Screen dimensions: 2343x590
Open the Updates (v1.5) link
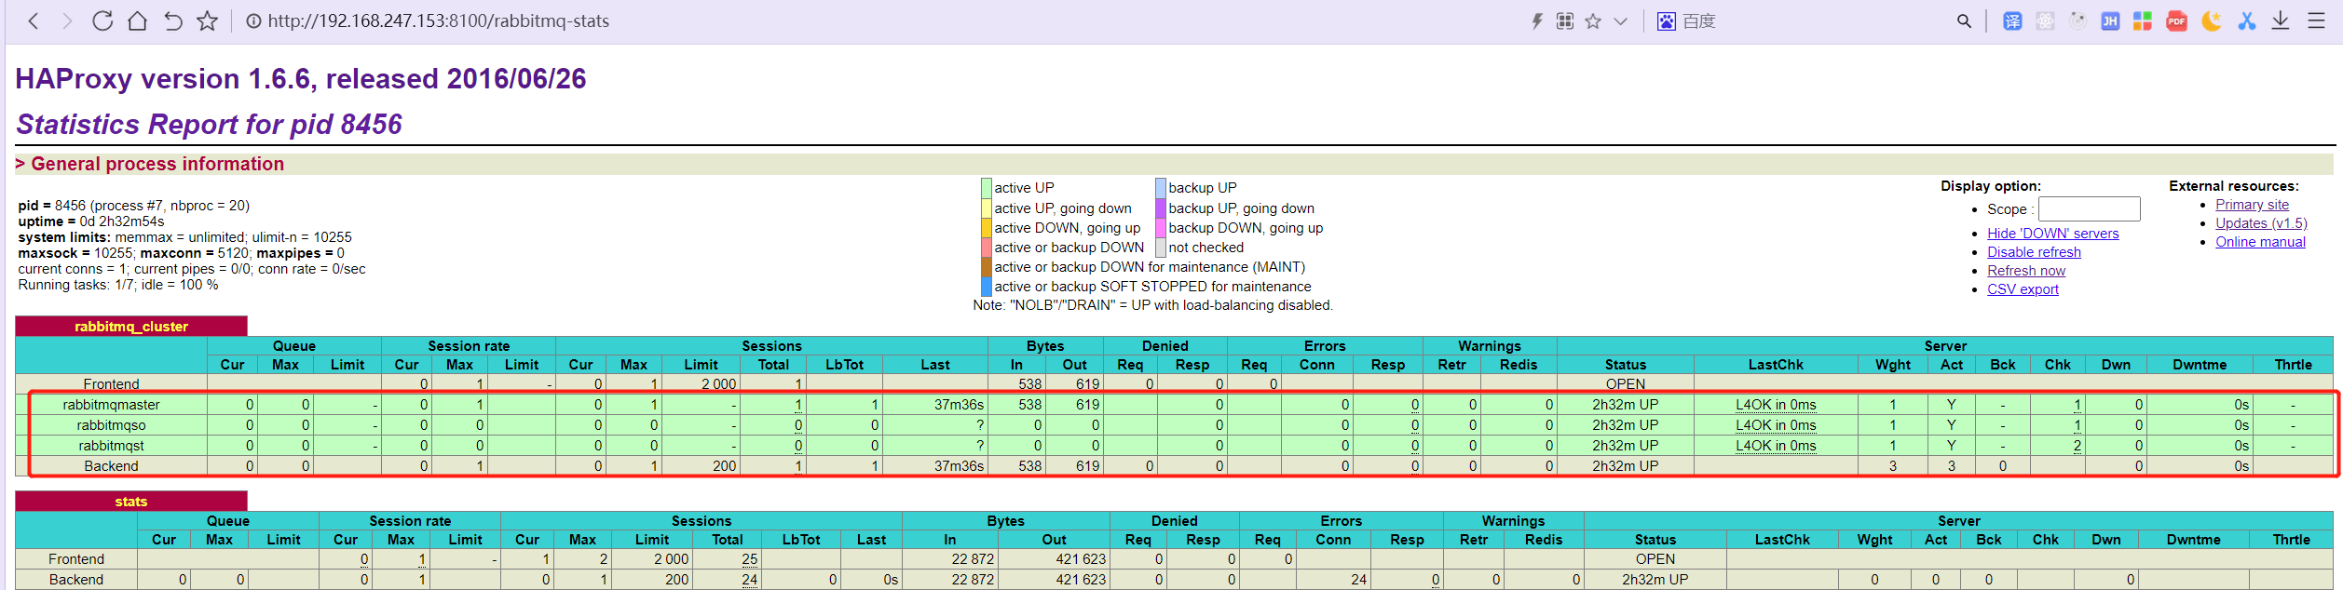coord(2261,223)
